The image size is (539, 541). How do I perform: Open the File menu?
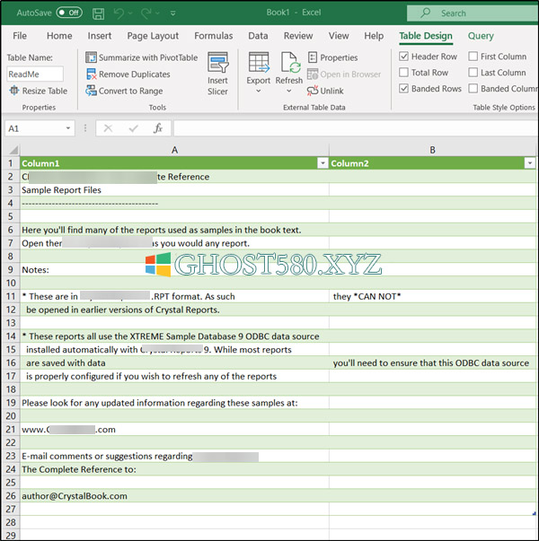tap(20, 36)
